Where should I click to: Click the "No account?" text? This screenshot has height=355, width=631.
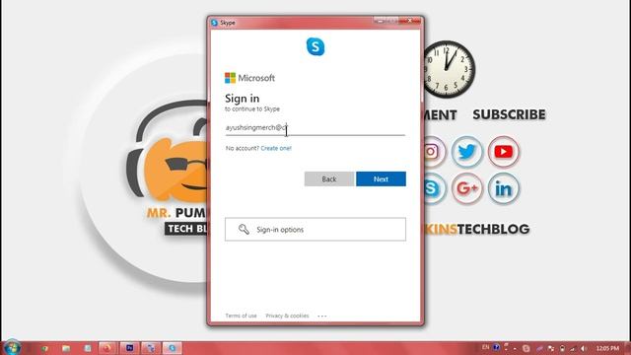click(243, 148)
